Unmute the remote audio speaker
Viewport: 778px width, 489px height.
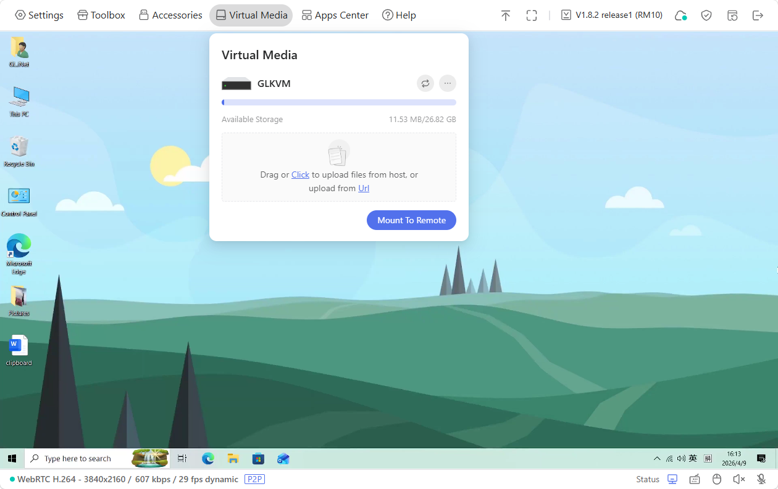tap(738, 479)
